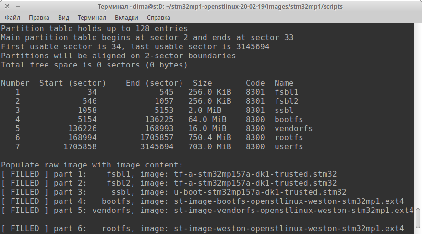422x234 pixels.
Task: Click the vertical scrollbar thumb
Action: pyautogui.click(x=418, y=218)
